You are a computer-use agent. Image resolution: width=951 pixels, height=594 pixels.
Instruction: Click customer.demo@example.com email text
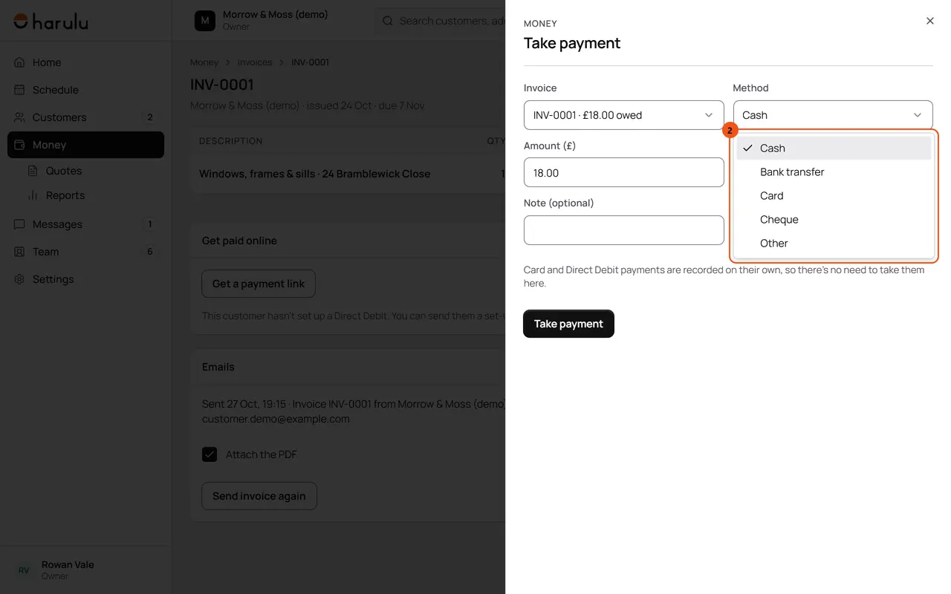pyautogui.click(x=276, y=419)
